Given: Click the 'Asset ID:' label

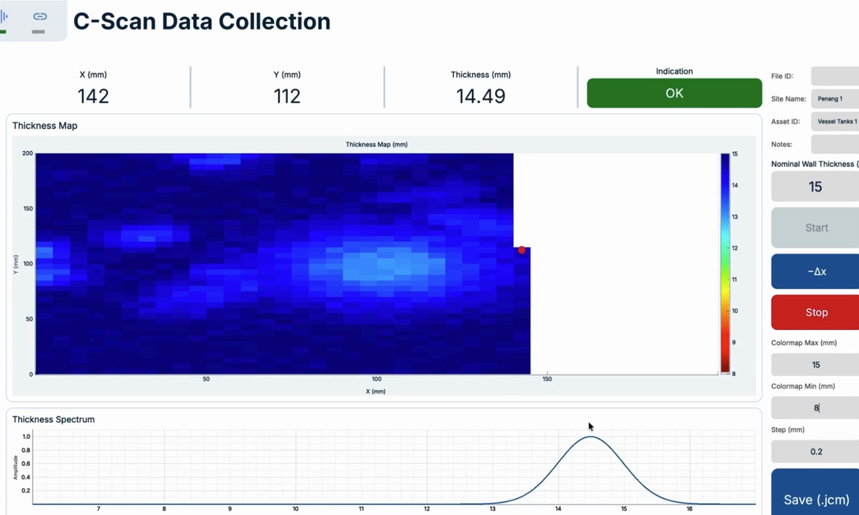Looking at the screenshot, I should (786, 121).
